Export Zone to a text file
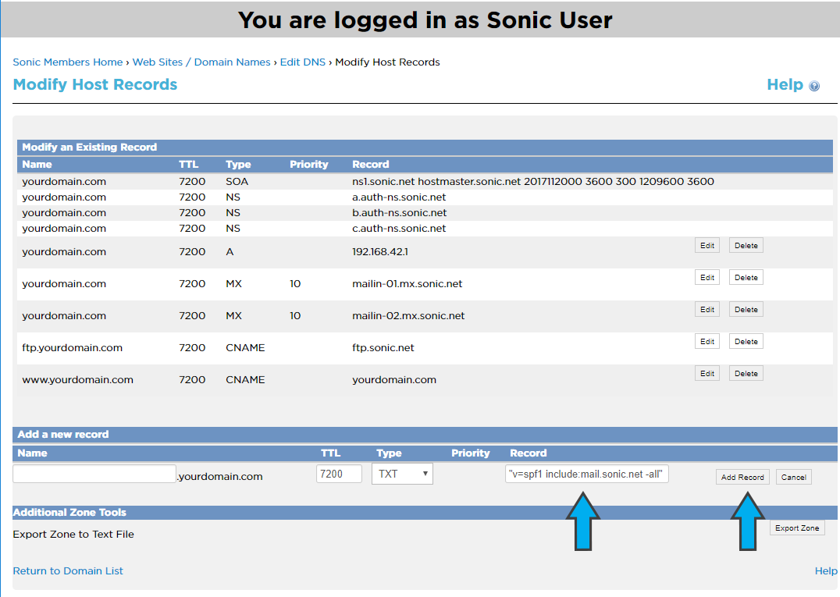Viewport: 840px width, 597px height. tap(796, 528)
